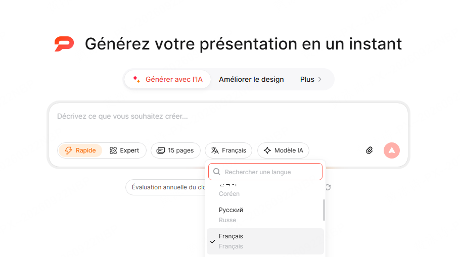Open the Modèle IA dropdown

click(x=283, y=150)
